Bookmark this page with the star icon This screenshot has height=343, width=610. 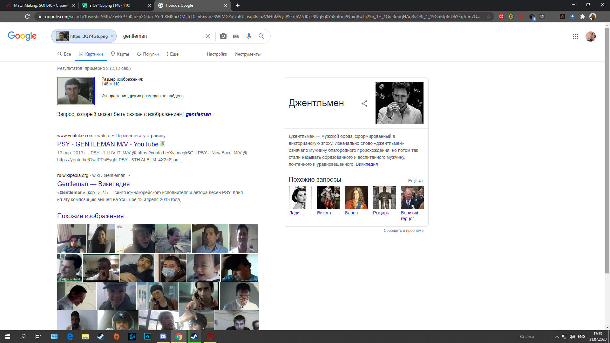[489, 17]
